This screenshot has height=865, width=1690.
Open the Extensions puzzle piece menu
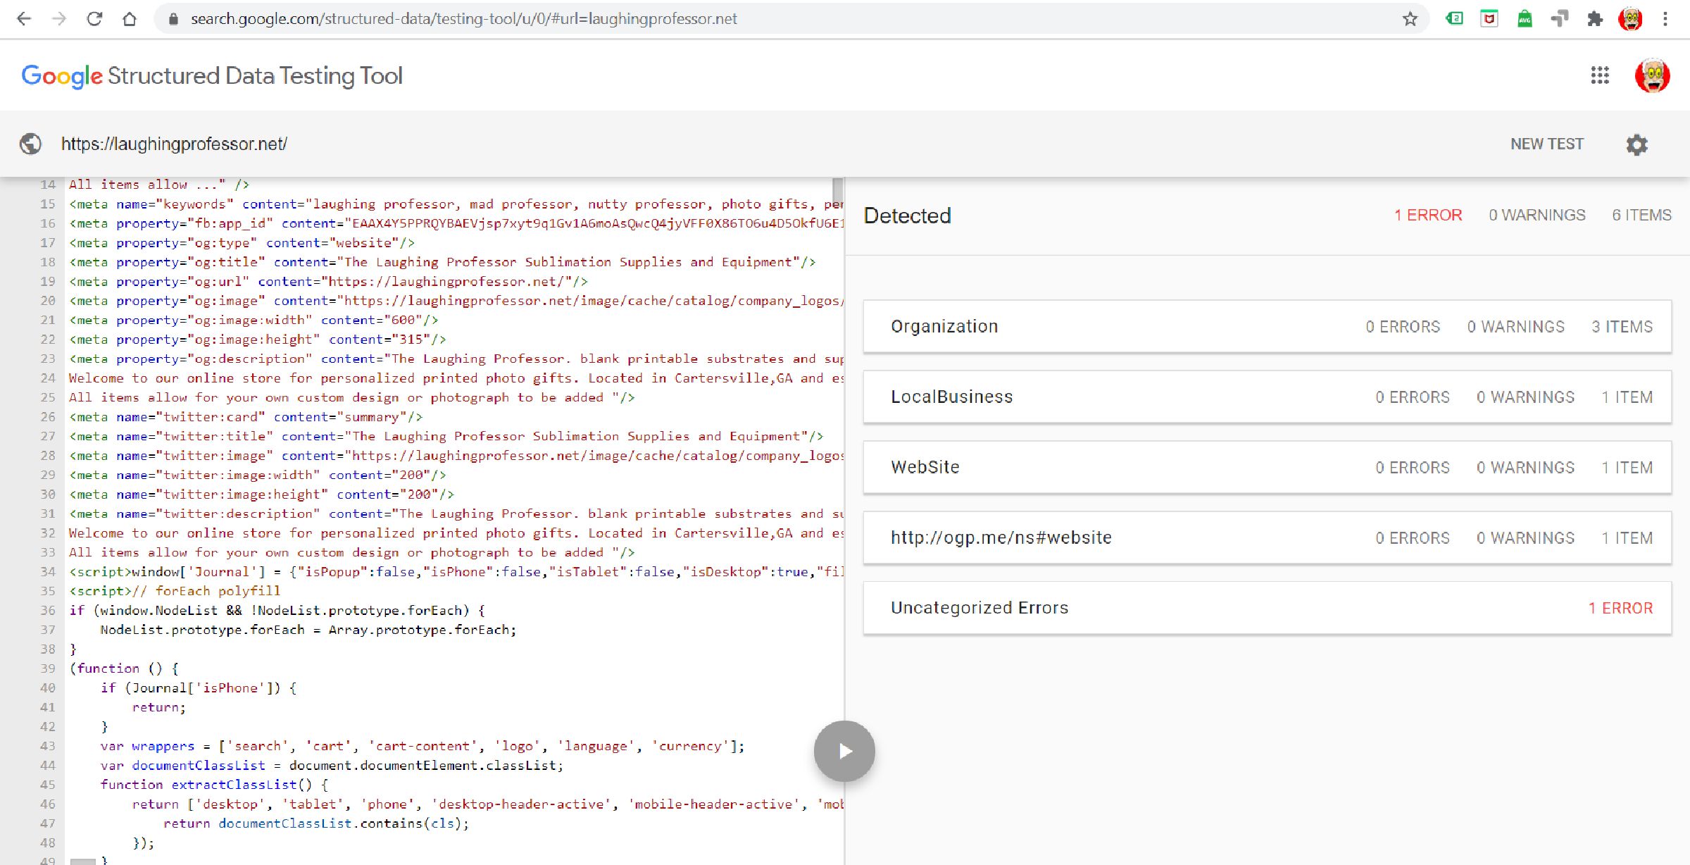[1595, 19]
